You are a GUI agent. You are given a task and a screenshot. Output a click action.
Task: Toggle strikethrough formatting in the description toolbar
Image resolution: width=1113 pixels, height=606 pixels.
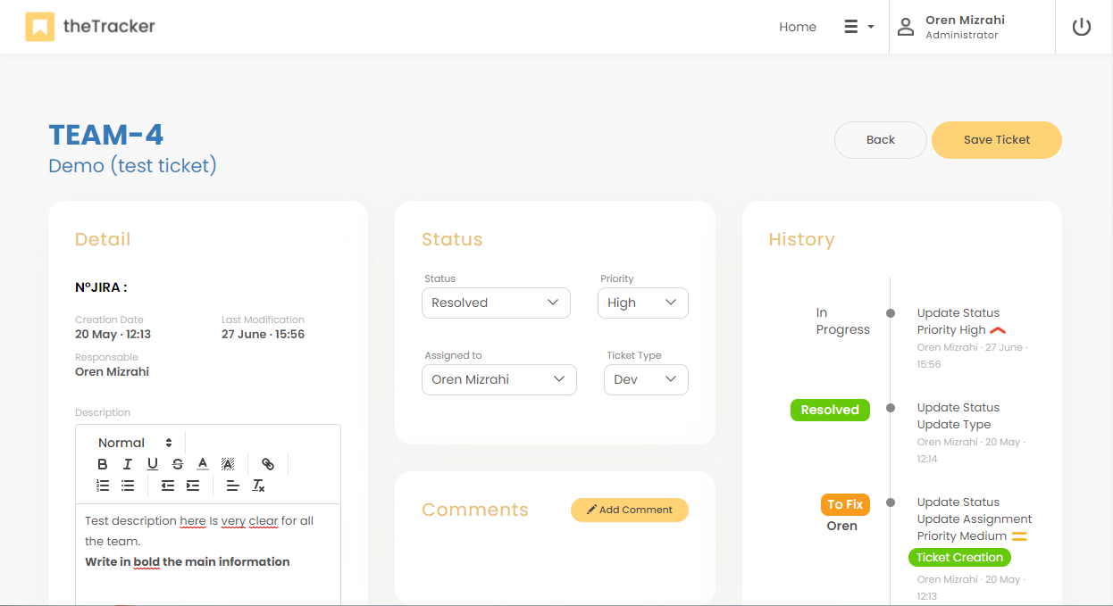pos(178,464)
